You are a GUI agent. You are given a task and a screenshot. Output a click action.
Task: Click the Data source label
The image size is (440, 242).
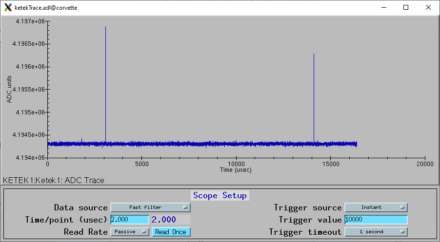point(81,207)
